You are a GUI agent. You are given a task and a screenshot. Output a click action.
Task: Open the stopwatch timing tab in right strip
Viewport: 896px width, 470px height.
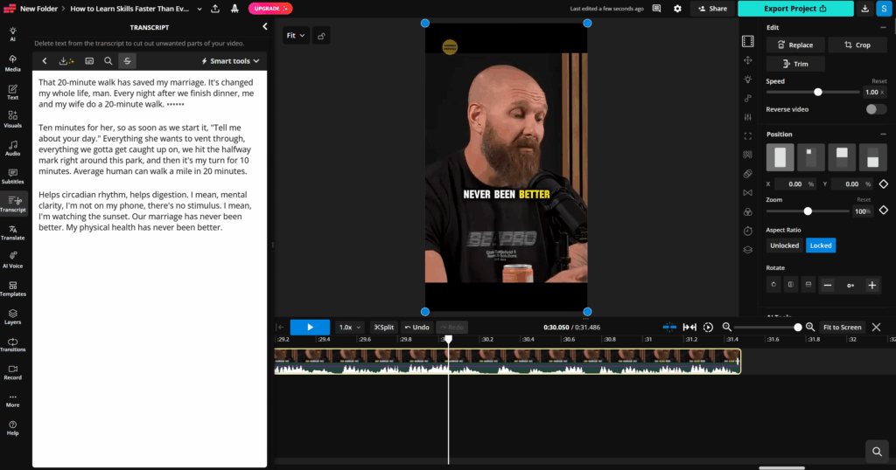point(747,231)
